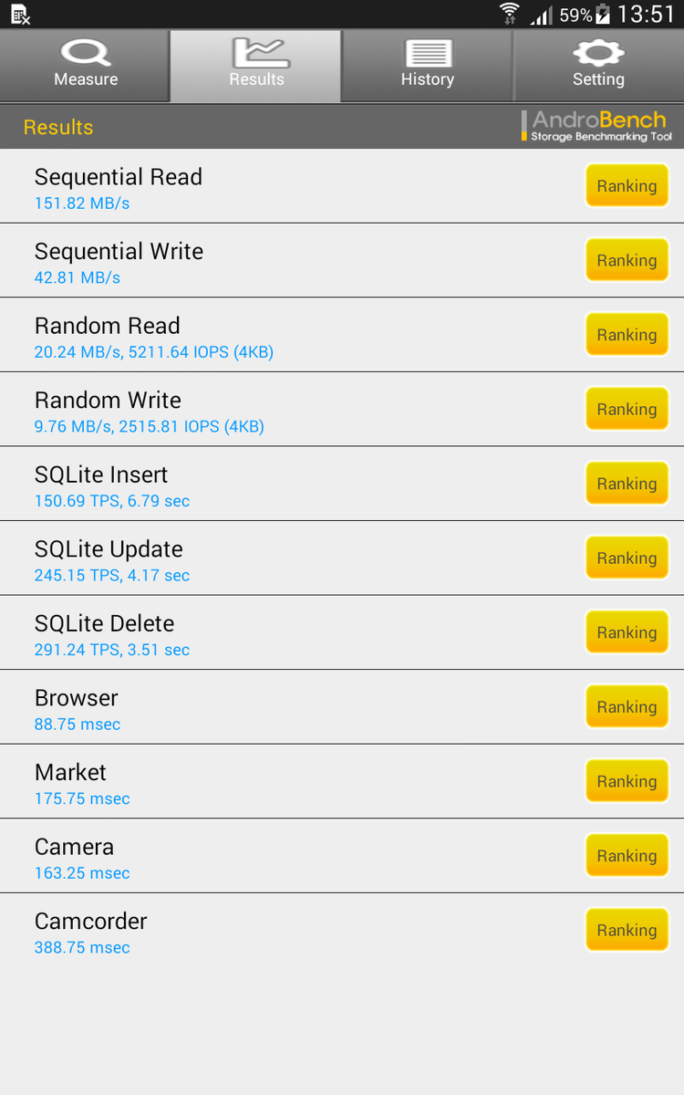Tap the Wi-Fi status icon
The image size is (684, 1095).
pyautogui.click(x=510, y=14)
